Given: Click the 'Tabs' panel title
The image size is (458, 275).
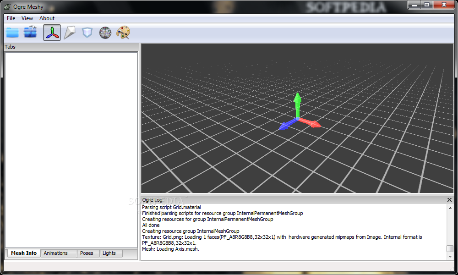Looking at the screenshot, I should pos(10,47).
